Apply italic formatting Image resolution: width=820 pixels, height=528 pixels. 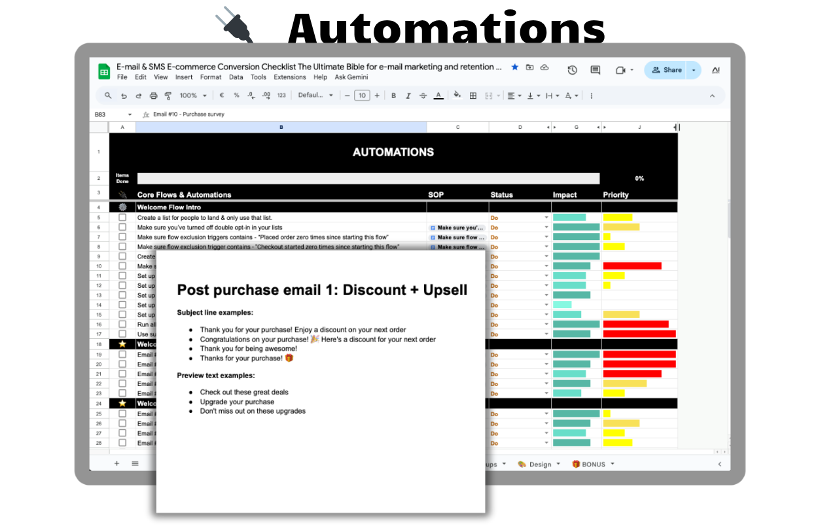[408, 96]
